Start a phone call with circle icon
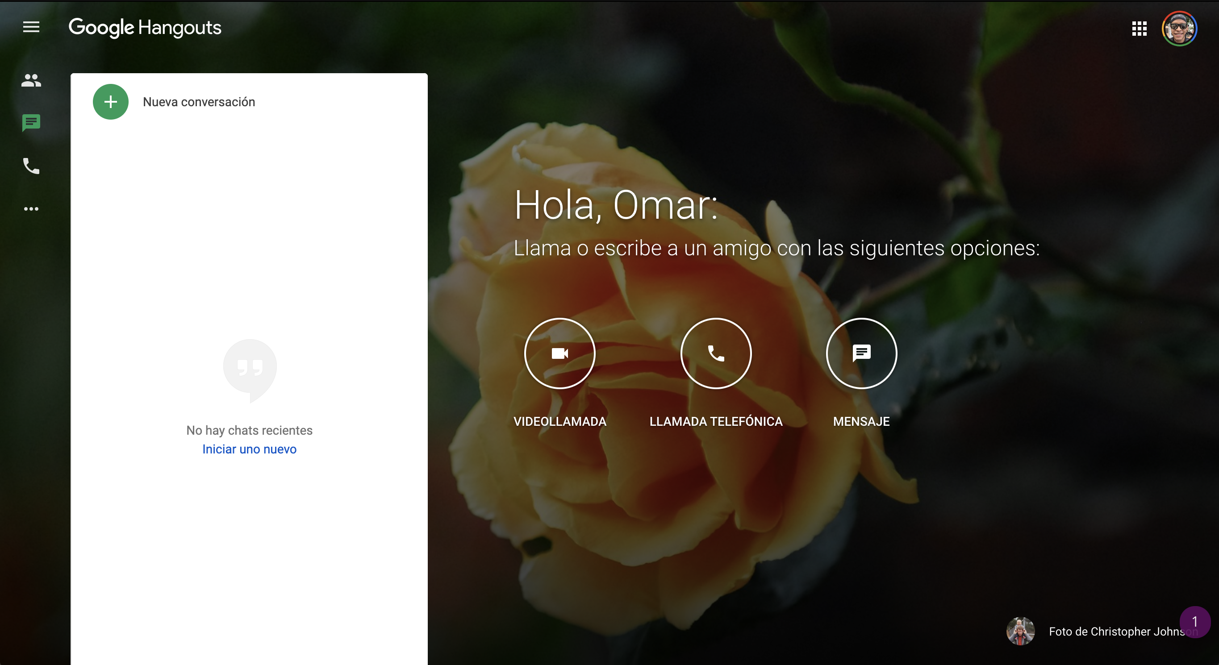The image size is (1219, 665). point(715,353)
